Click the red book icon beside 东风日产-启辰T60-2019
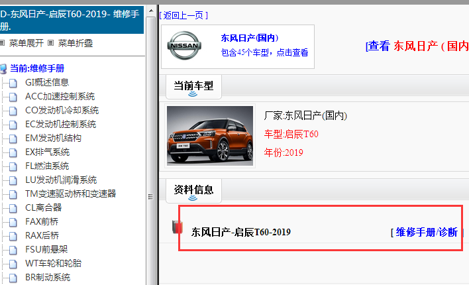The image size is (469, 285). (178, 227)
